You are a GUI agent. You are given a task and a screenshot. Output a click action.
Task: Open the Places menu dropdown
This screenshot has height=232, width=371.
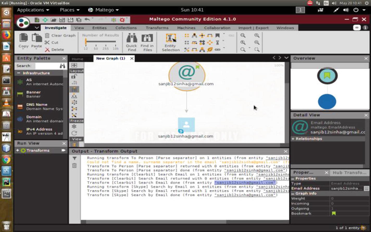tap(70, 10)
